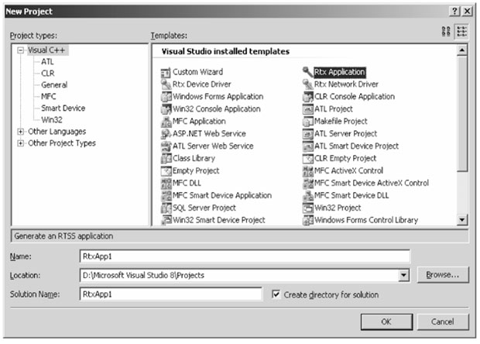Select the General project type

click(54, 85)
